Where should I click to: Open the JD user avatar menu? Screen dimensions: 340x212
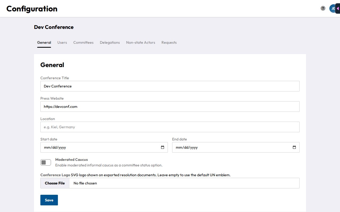[333, 8]
